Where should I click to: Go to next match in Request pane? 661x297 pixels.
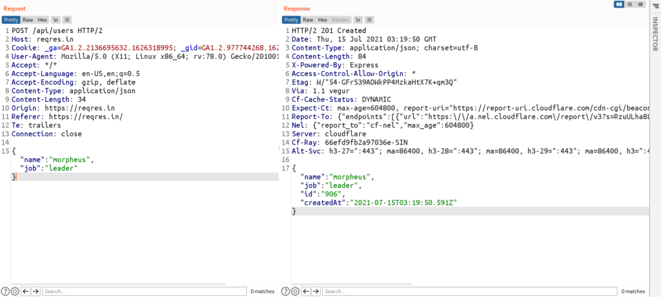[x=36, y=291]
